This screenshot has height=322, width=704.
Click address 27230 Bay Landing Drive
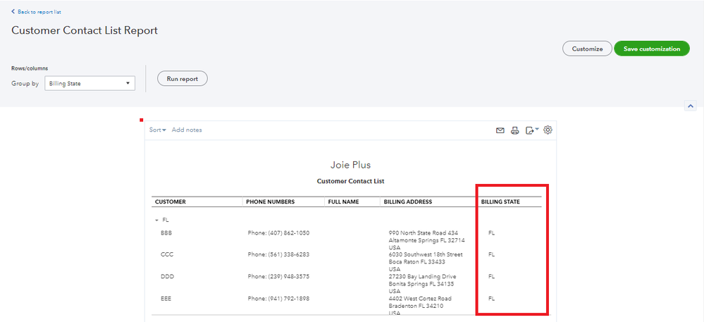click(x=422, y=276)
